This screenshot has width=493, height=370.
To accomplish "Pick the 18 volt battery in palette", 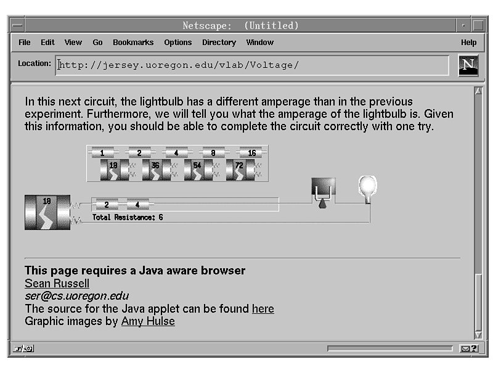I will pyautogui.click(x=117, y=170).
